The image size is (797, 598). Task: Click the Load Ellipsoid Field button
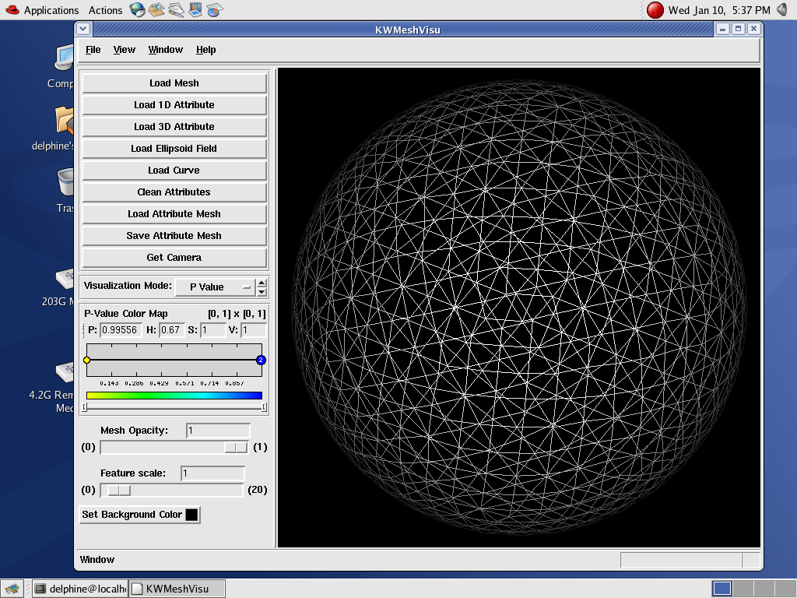[x=174, y=149]
